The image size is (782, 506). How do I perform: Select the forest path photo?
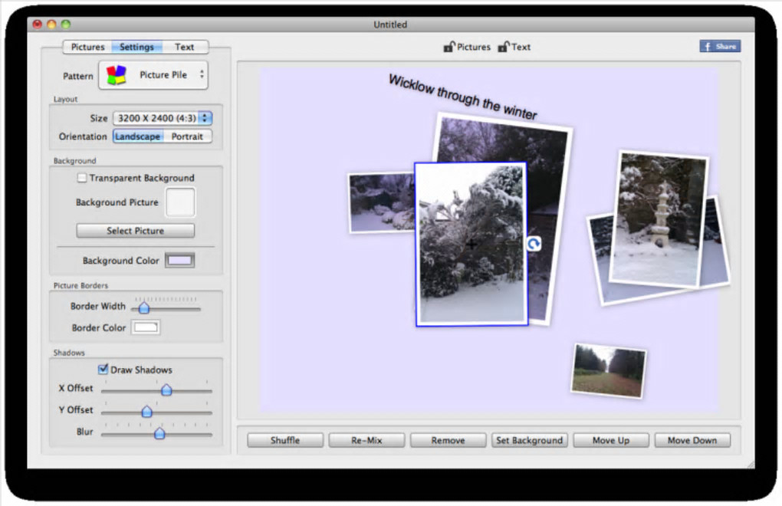(x=609, y=371)
